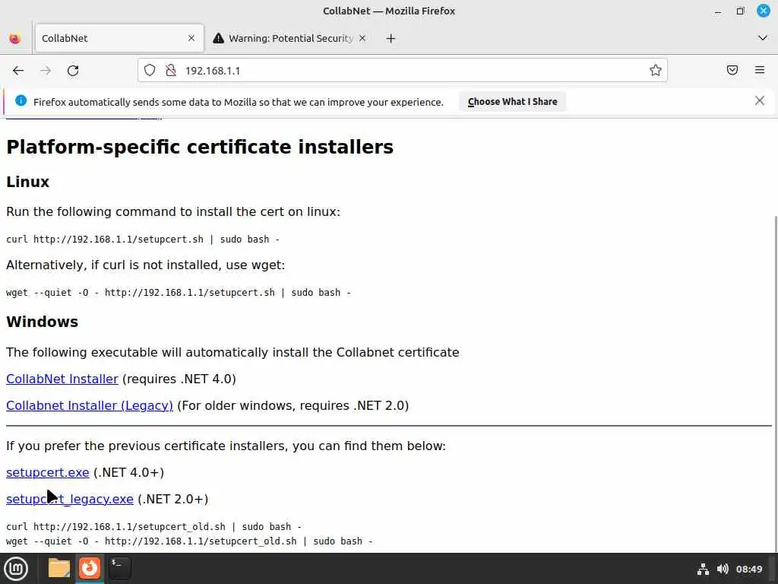The height and width of the screenshot is (584, 778).
Task: Click the Platform-specific certificate installers heading
Action: point(200,147)
